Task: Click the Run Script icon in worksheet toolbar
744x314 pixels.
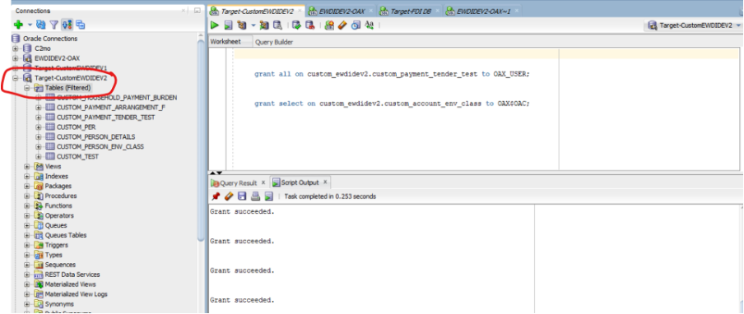Action: 228,25
